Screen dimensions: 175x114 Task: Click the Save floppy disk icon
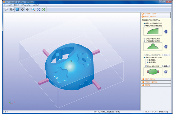[x=6, y=10]
